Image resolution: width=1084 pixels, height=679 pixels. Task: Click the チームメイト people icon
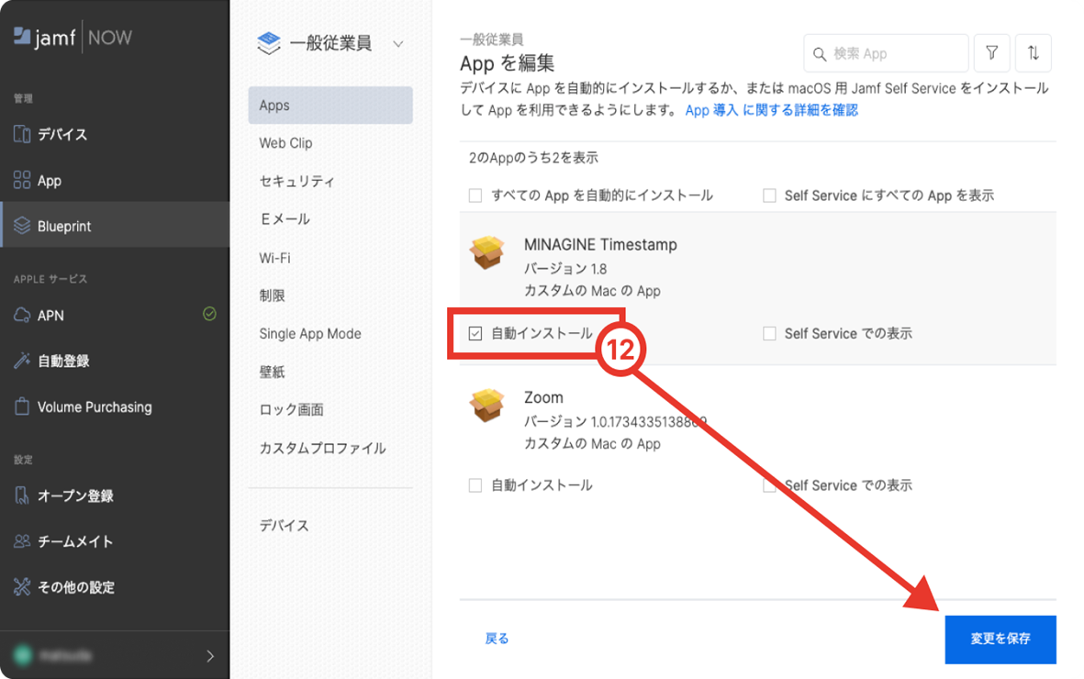pos(22,540)
